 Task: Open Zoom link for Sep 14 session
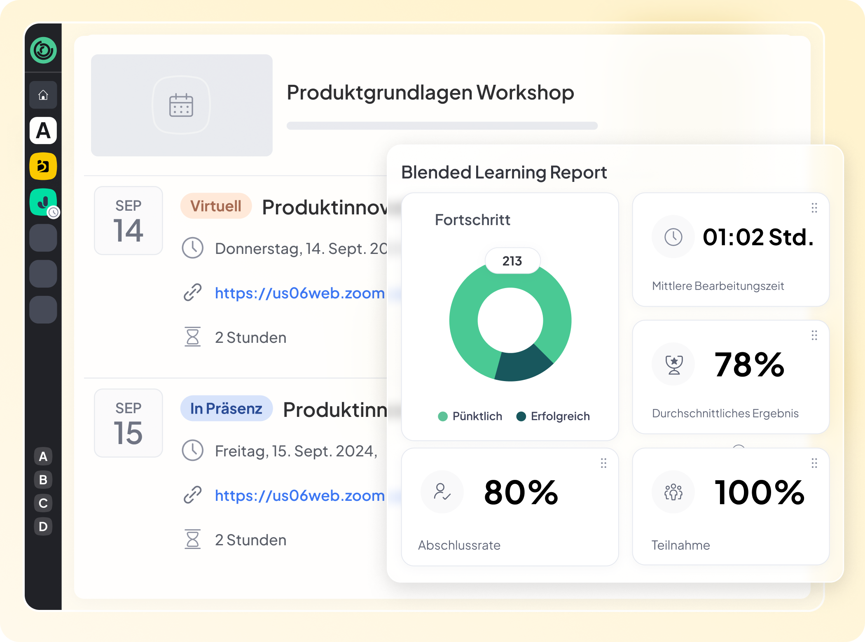pos(300,293)
